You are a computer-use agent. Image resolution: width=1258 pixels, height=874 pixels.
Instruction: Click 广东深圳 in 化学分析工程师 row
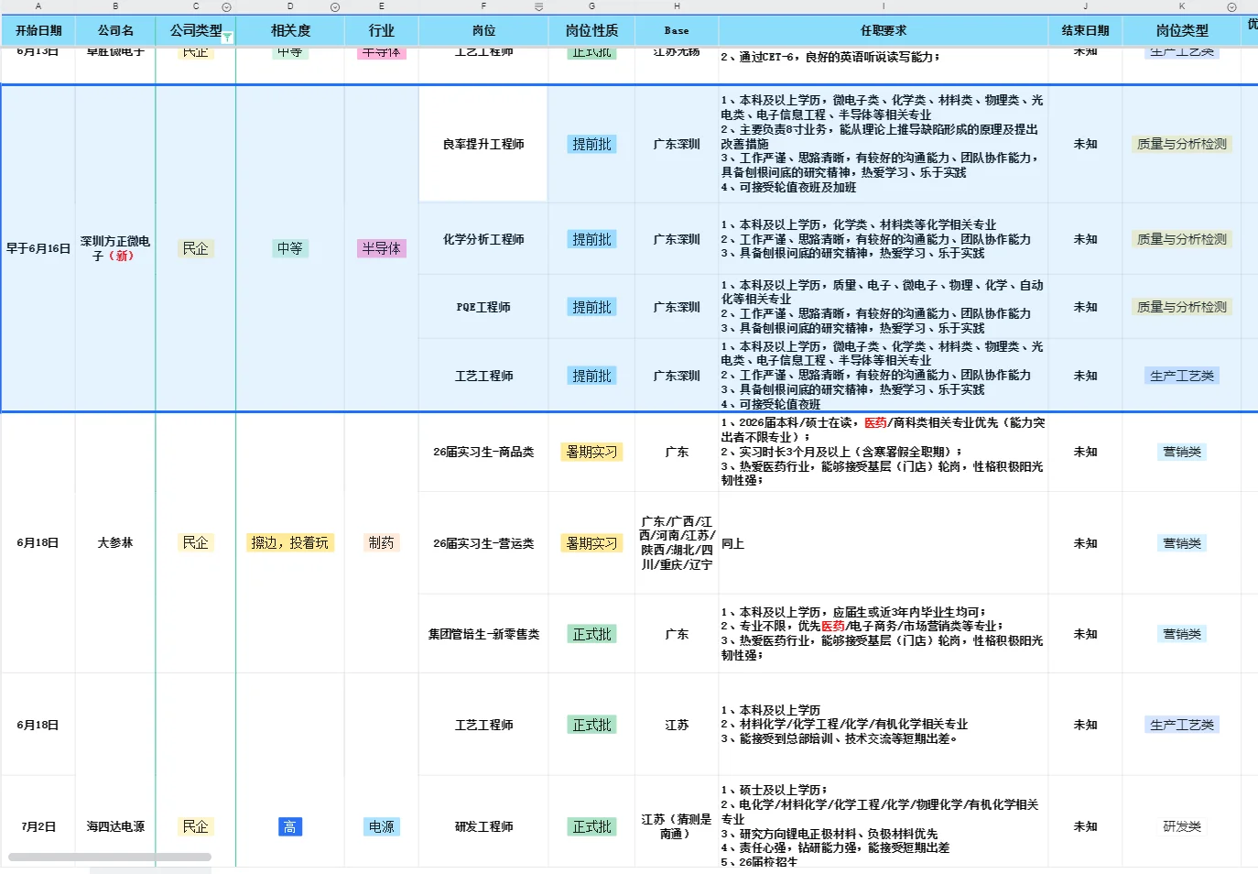click(x=677, y=239)
